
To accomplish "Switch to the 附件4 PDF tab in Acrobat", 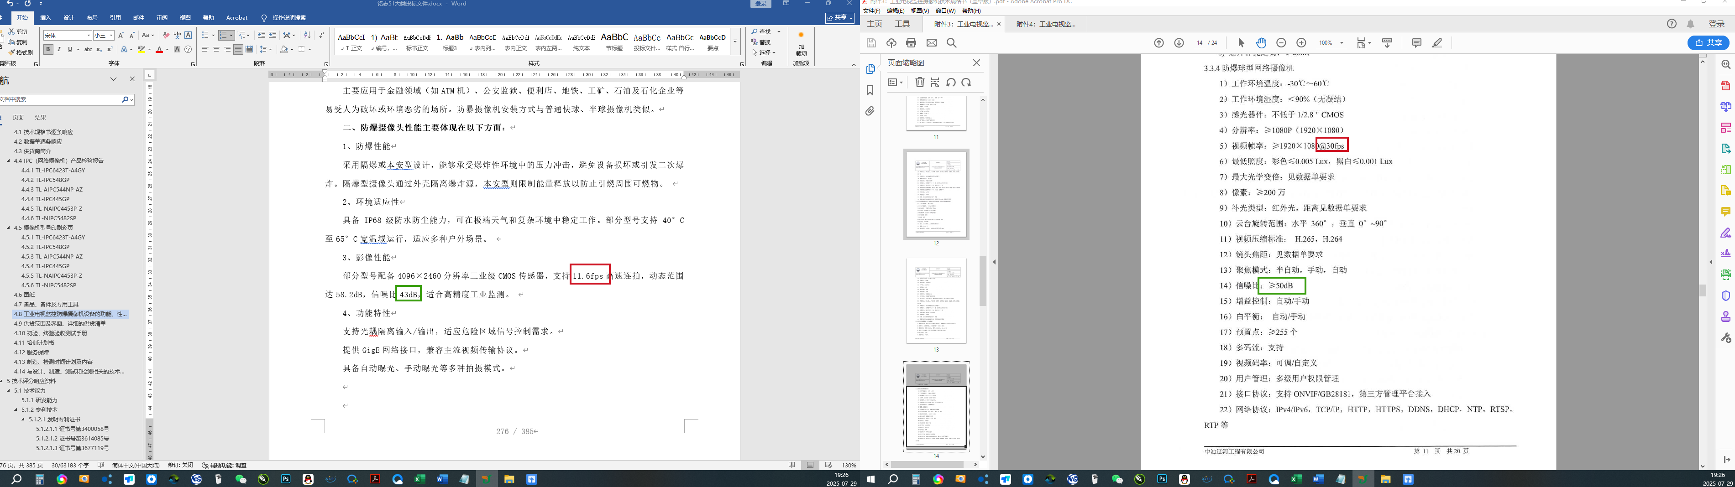I will 1045,24.
